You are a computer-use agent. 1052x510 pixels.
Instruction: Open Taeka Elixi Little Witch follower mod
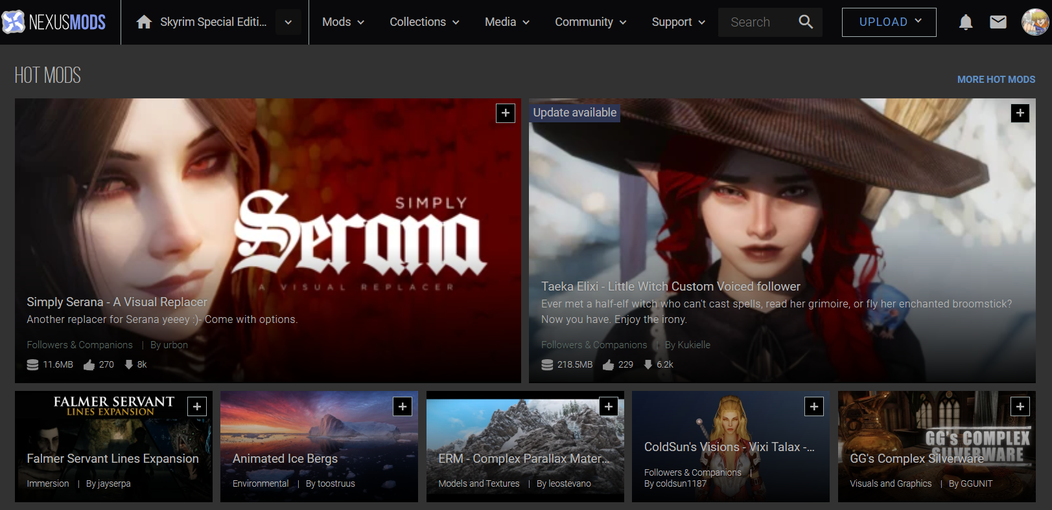point(671,287)
